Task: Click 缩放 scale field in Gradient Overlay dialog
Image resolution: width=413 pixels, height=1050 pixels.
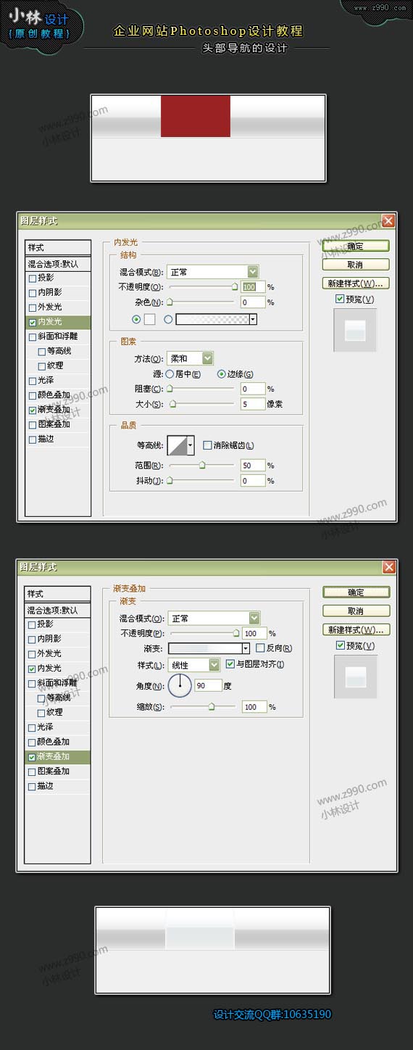Action: (x=254, y=706)
